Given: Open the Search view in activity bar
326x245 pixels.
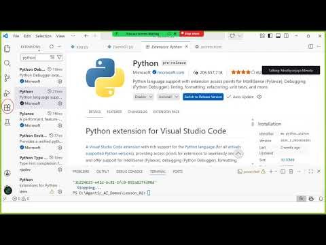Looking at the screenshot, I should (x=7, y=63).
